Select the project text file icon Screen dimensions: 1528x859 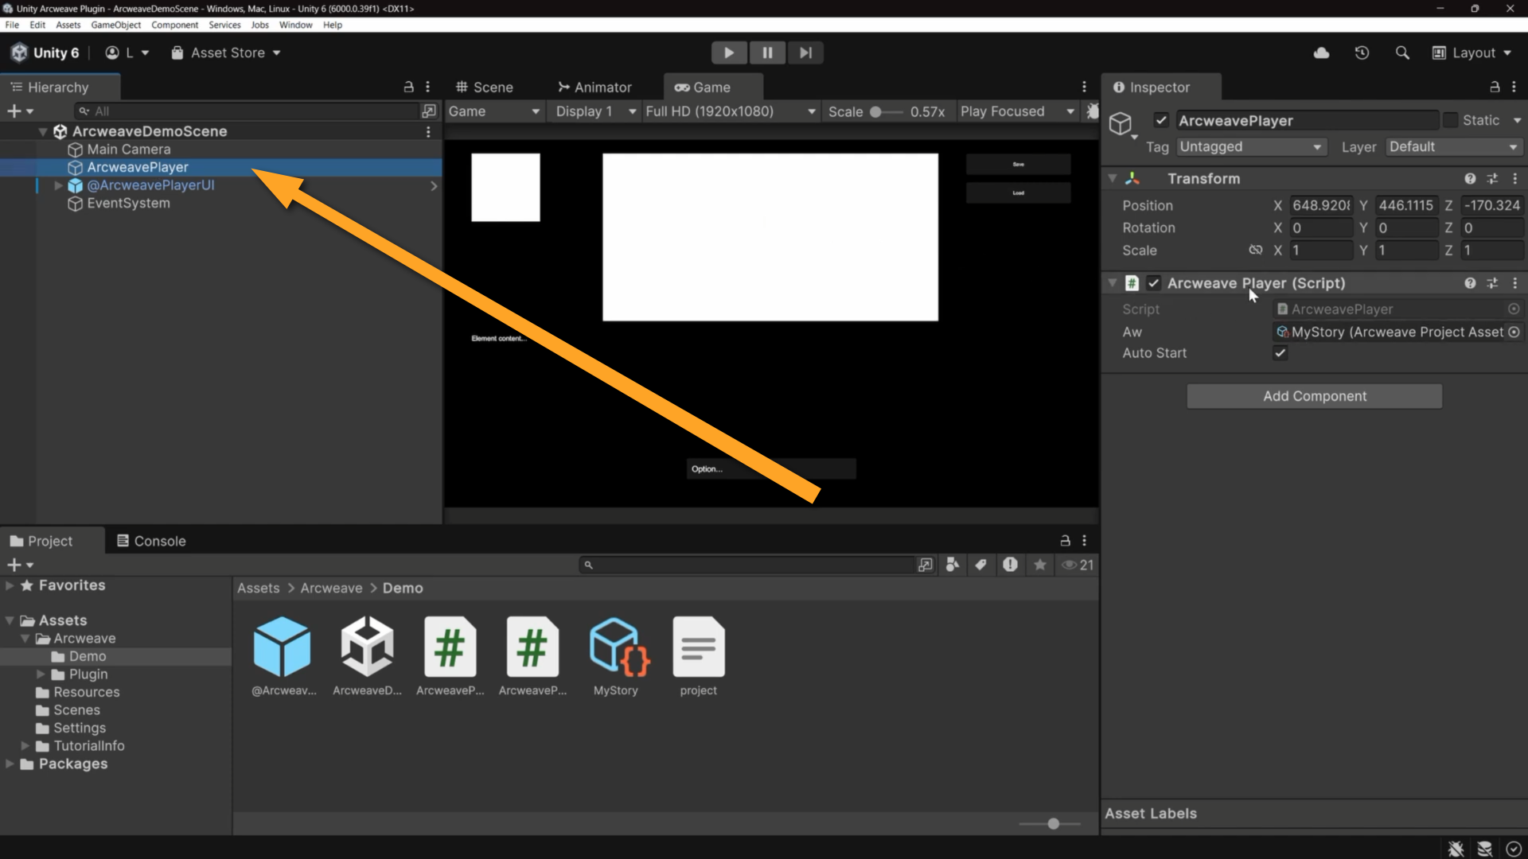coord(698,647)
